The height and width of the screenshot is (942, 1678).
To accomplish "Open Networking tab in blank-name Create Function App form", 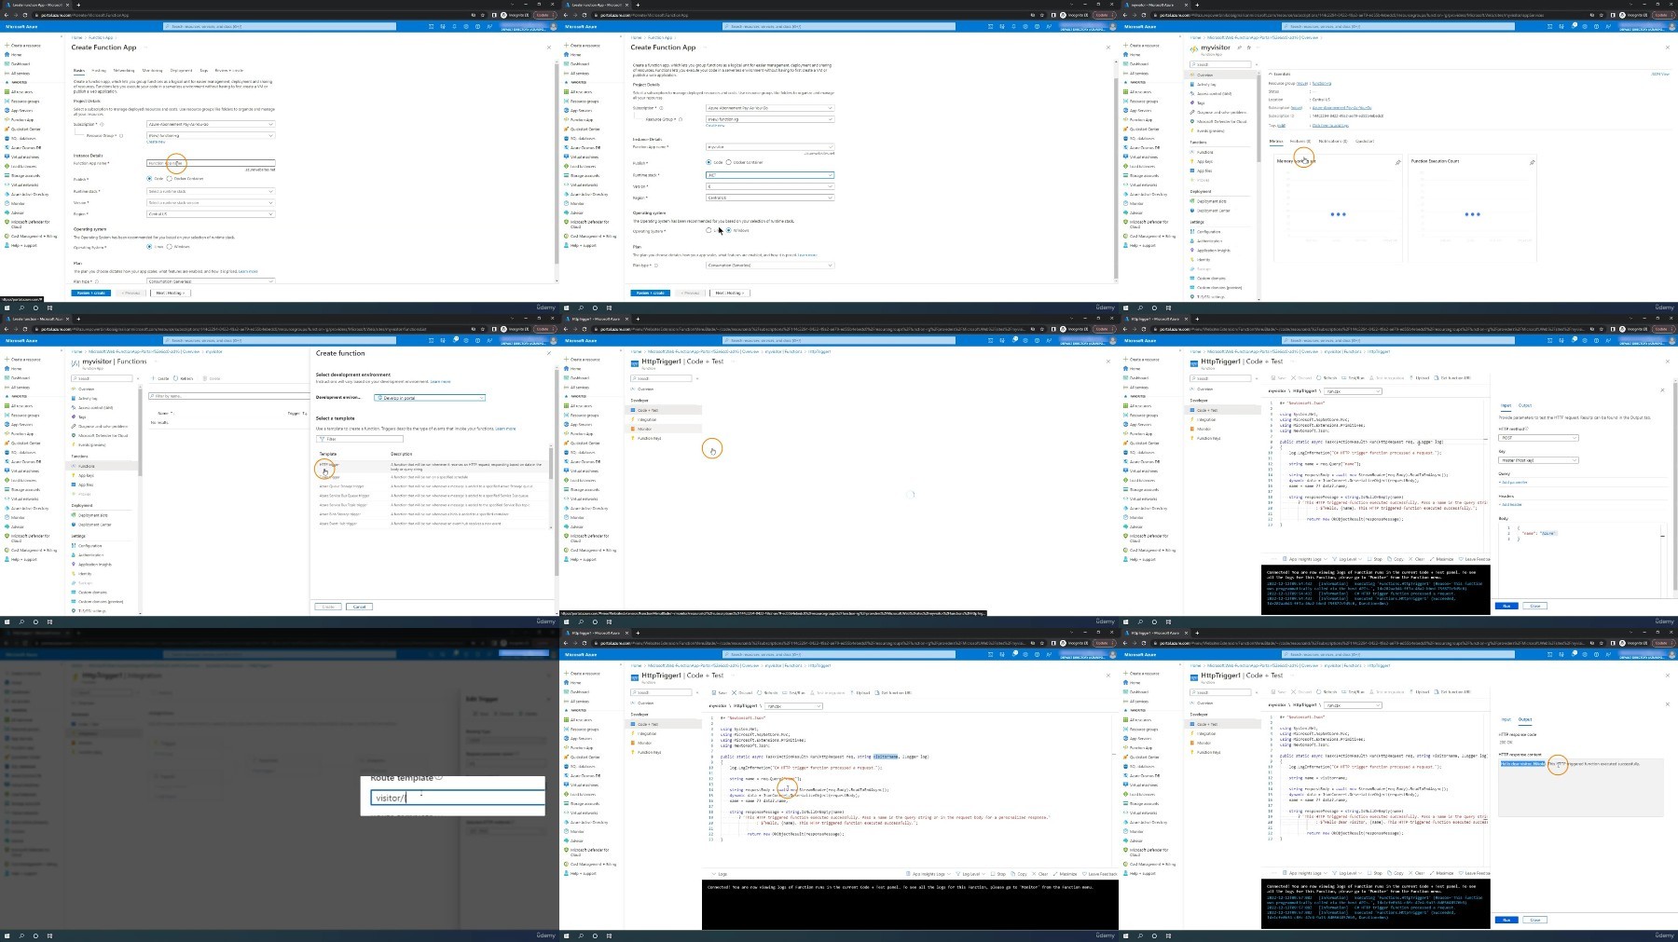I will pos(124,70).
